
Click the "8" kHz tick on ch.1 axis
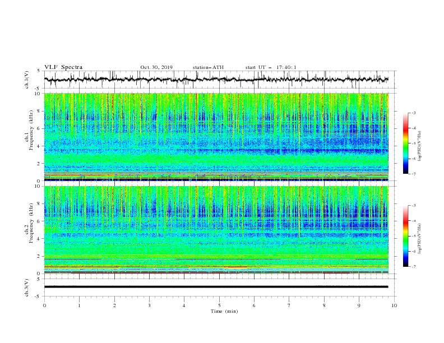[40, 111]
